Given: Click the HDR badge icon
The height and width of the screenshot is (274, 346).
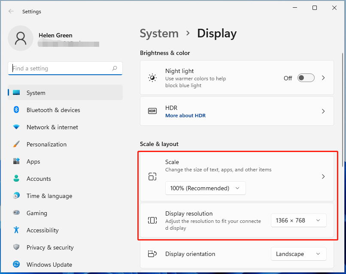Looking at the screenshot, I should click(x=152, y=111).
